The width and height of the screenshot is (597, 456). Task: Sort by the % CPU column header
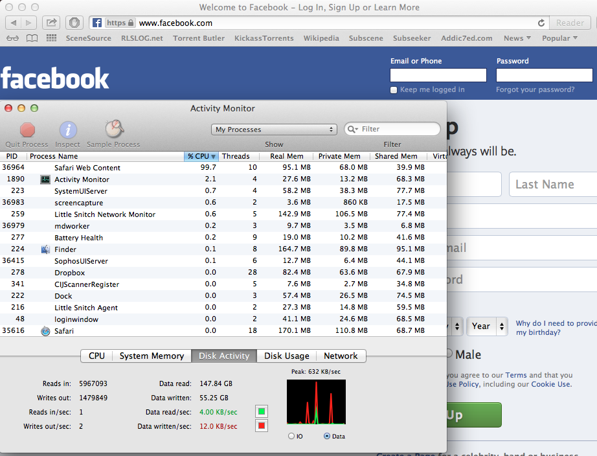click(x=201, y=156)
